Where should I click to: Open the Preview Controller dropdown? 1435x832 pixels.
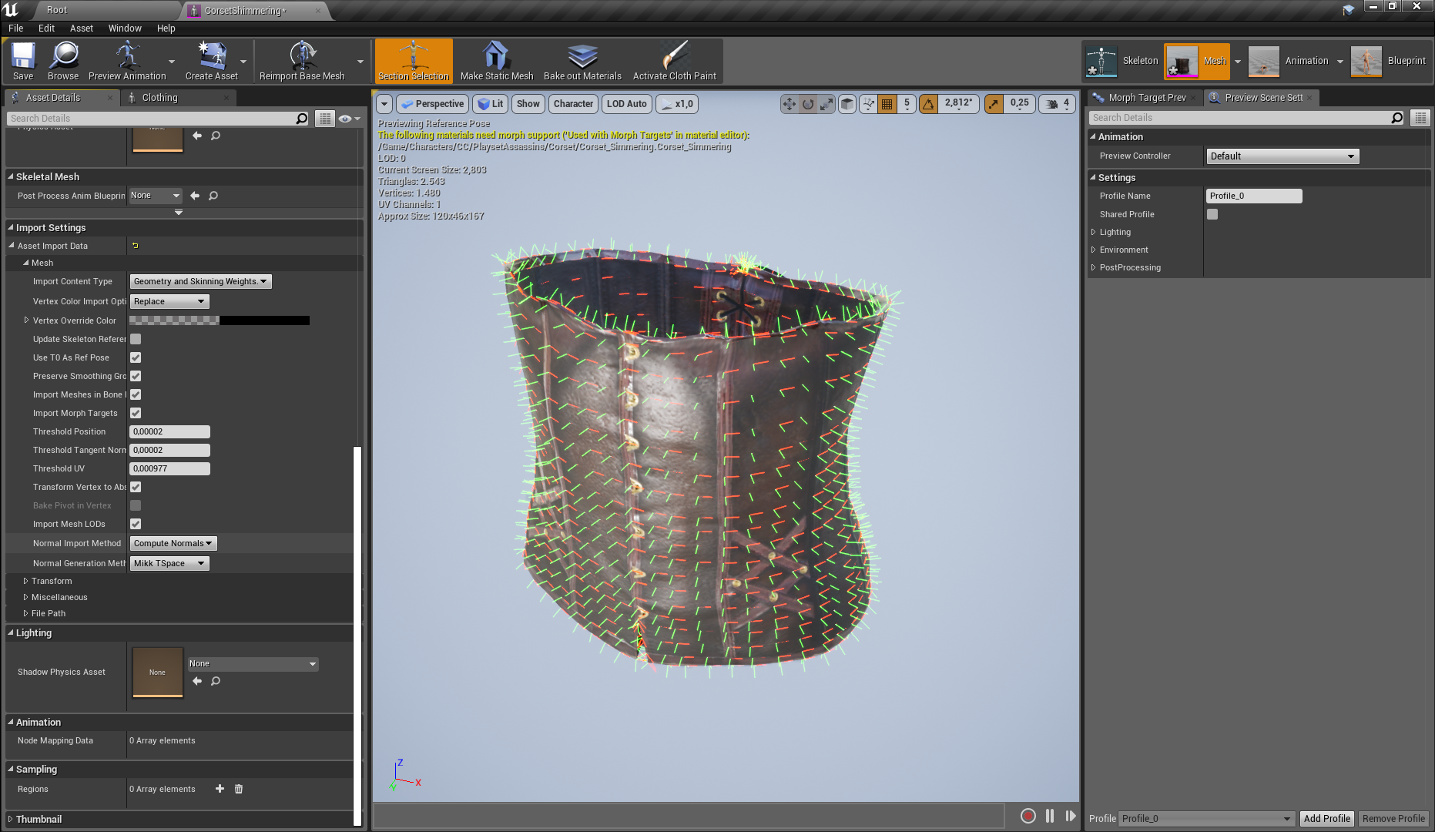point(1282,156)
